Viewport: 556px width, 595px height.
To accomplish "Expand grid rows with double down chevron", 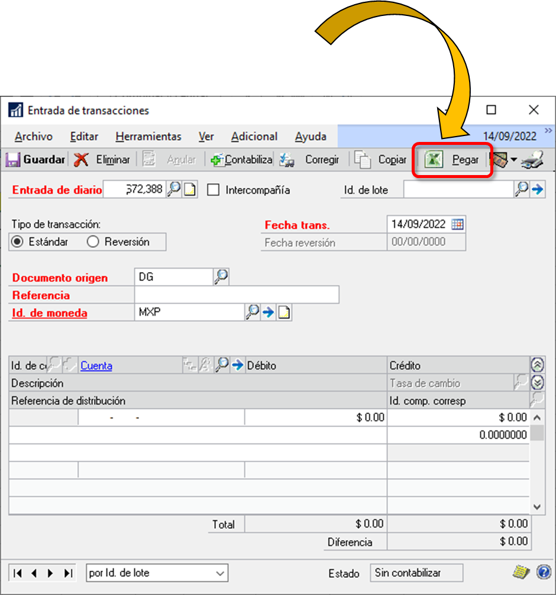I will coord(538,383).
